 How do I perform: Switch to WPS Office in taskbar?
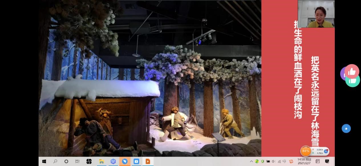(113, 161)
